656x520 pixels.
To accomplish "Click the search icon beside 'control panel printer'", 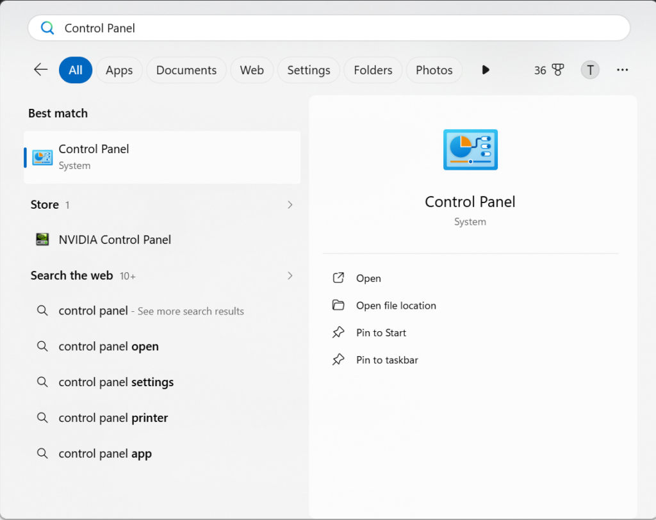I will [42, 417].
